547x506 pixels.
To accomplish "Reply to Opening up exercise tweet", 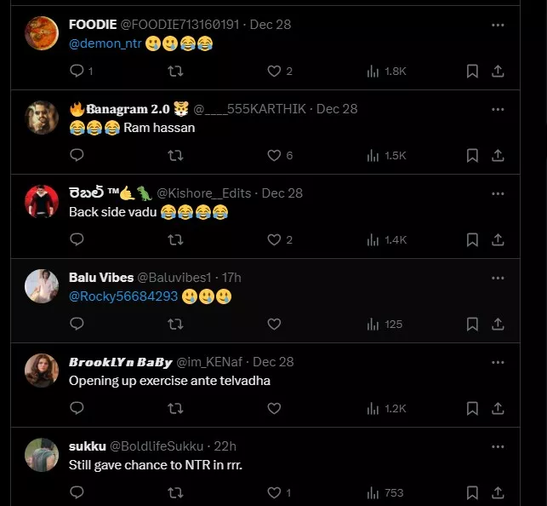I will [77, 409].
